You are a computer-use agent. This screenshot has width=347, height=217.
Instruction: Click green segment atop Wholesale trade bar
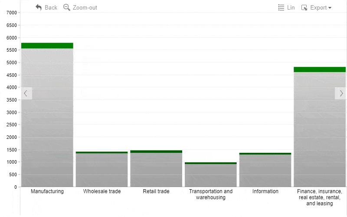[x=102, y=153]
